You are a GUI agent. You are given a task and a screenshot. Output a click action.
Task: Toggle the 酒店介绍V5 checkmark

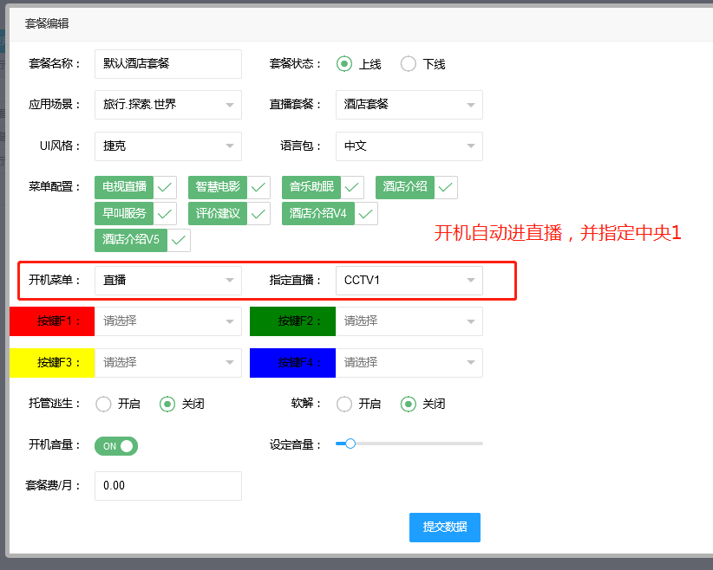[x=179, y=240]
